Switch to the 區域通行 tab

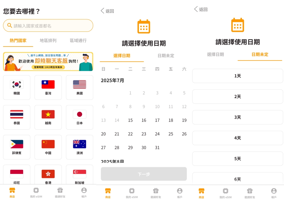coord(78,41)
